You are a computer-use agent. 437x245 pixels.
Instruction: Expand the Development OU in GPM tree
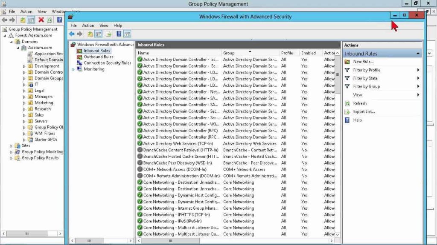(x=24, y=66)
